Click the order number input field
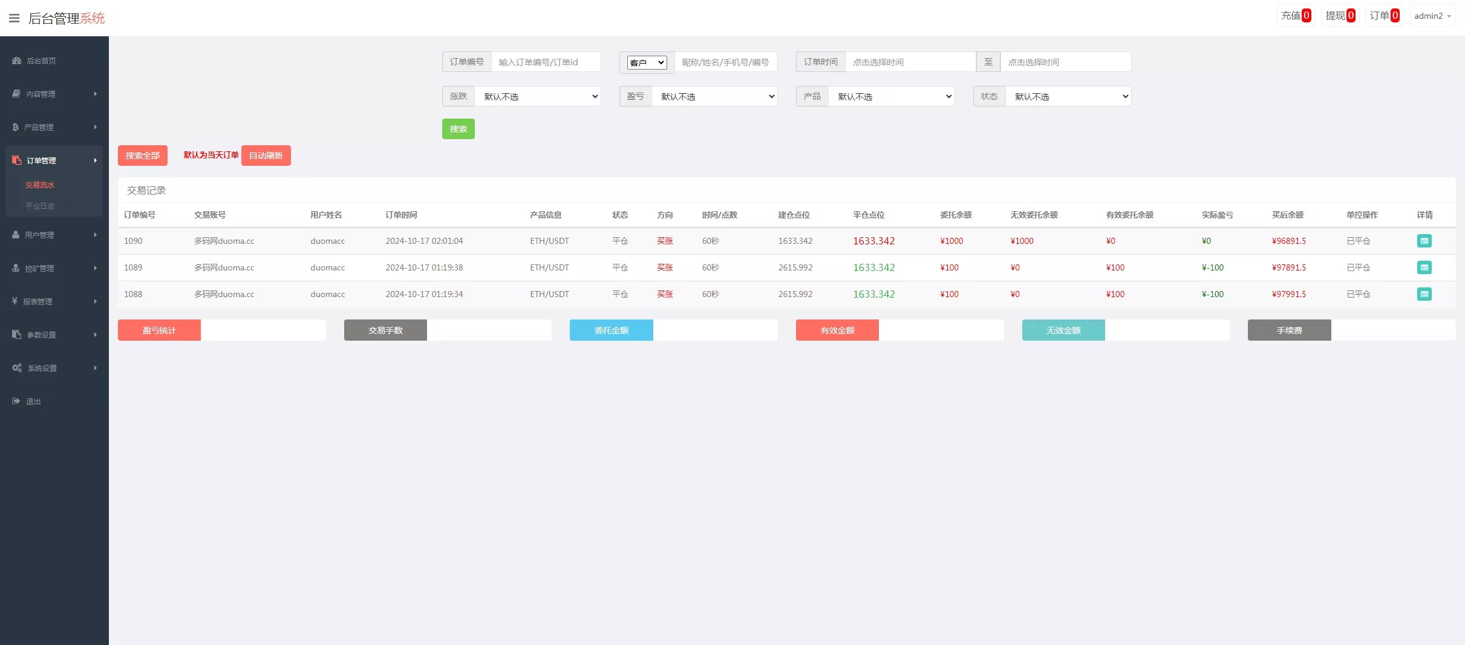1465x645 pixels. (x=545, y=62)
